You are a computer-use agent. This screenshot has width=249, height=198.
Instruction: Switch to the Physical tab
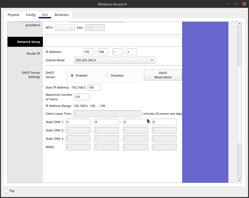(x=13, y=15)
